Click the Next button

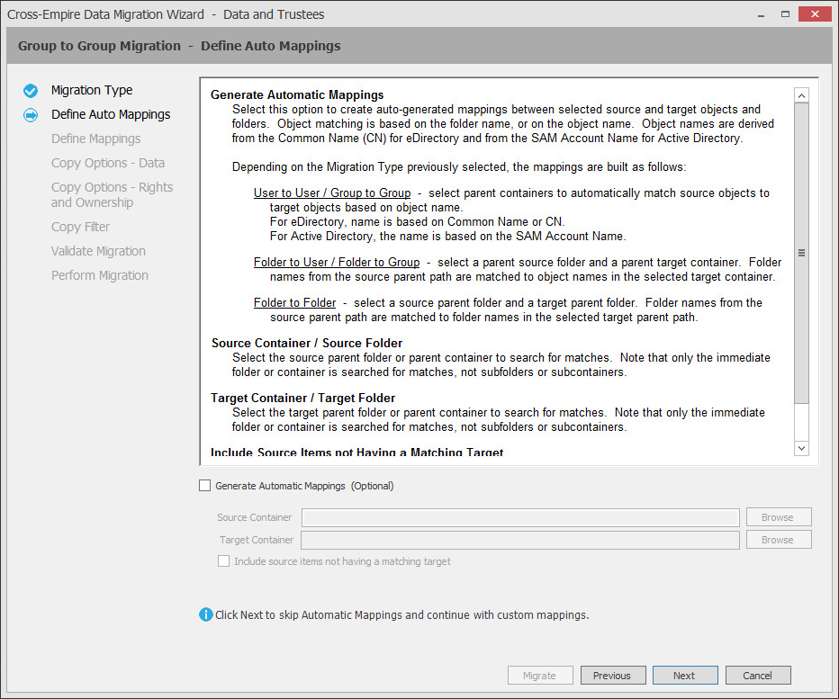[x=685, y=676]
